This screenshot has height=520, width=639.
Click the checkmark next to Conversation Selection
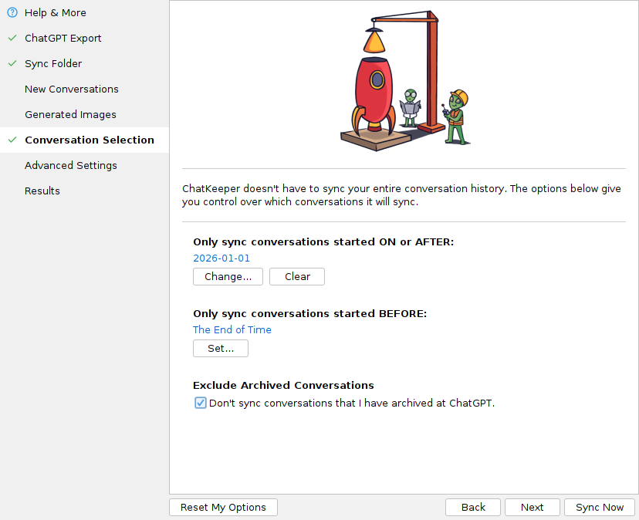(12, 140)
